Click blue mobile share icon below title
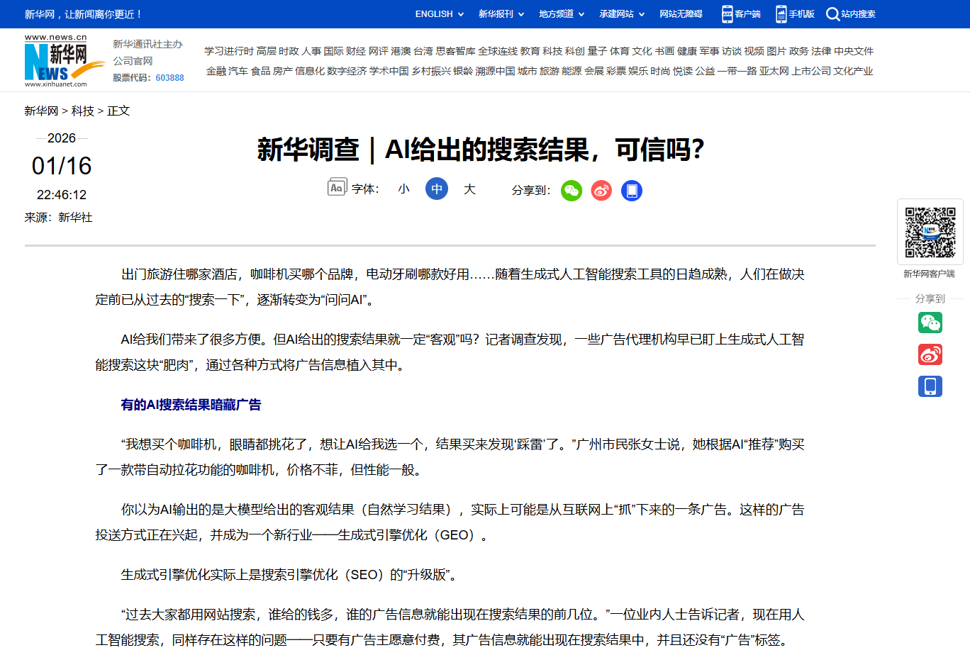The height and width of the screenshot is (672, 970). click(632, 191)
